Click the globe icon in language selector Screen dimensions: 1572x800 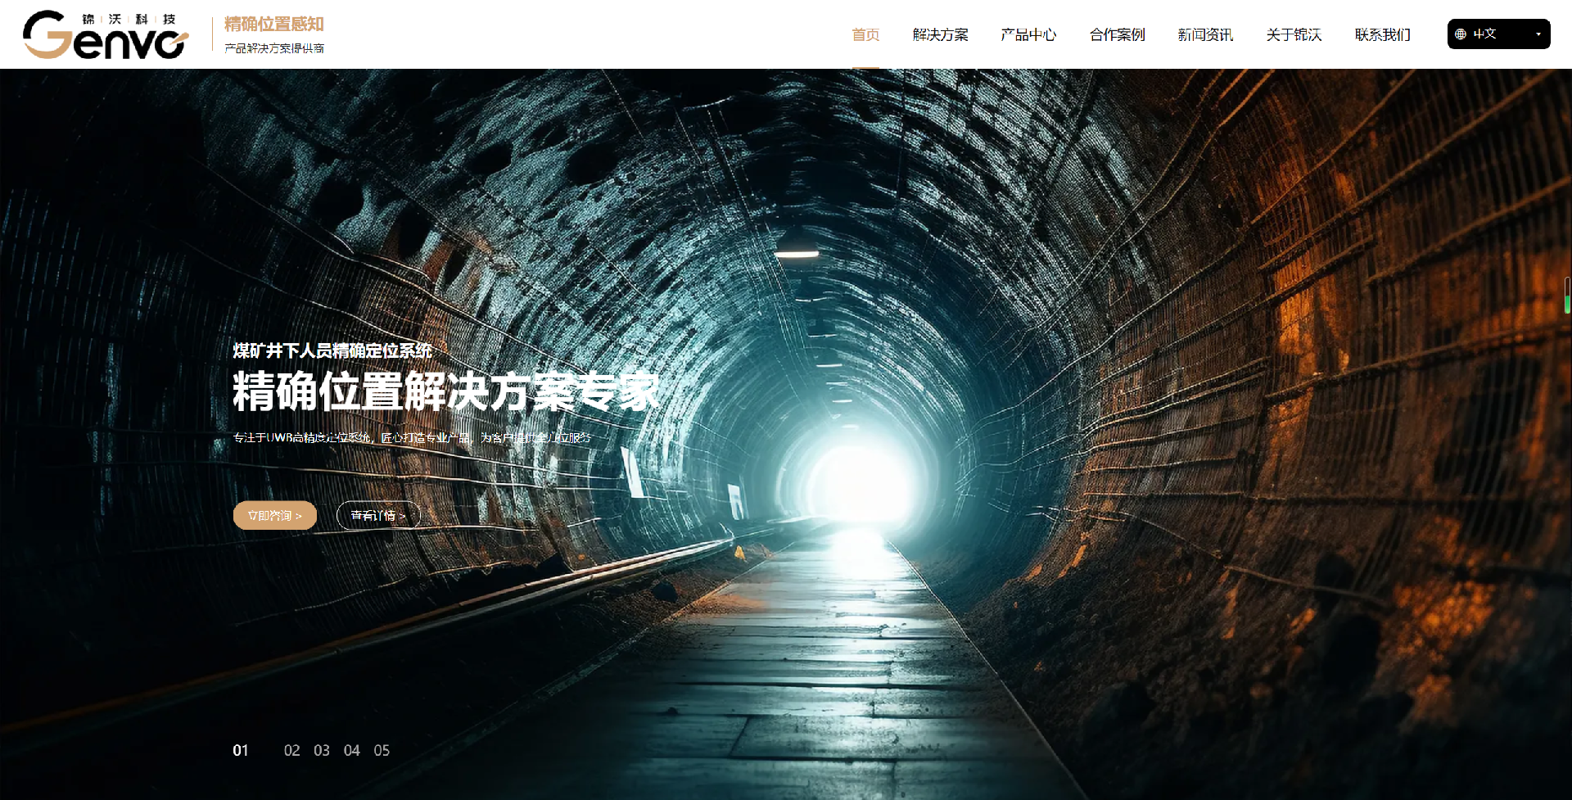pyautogui.click(x=1461, y=34)
